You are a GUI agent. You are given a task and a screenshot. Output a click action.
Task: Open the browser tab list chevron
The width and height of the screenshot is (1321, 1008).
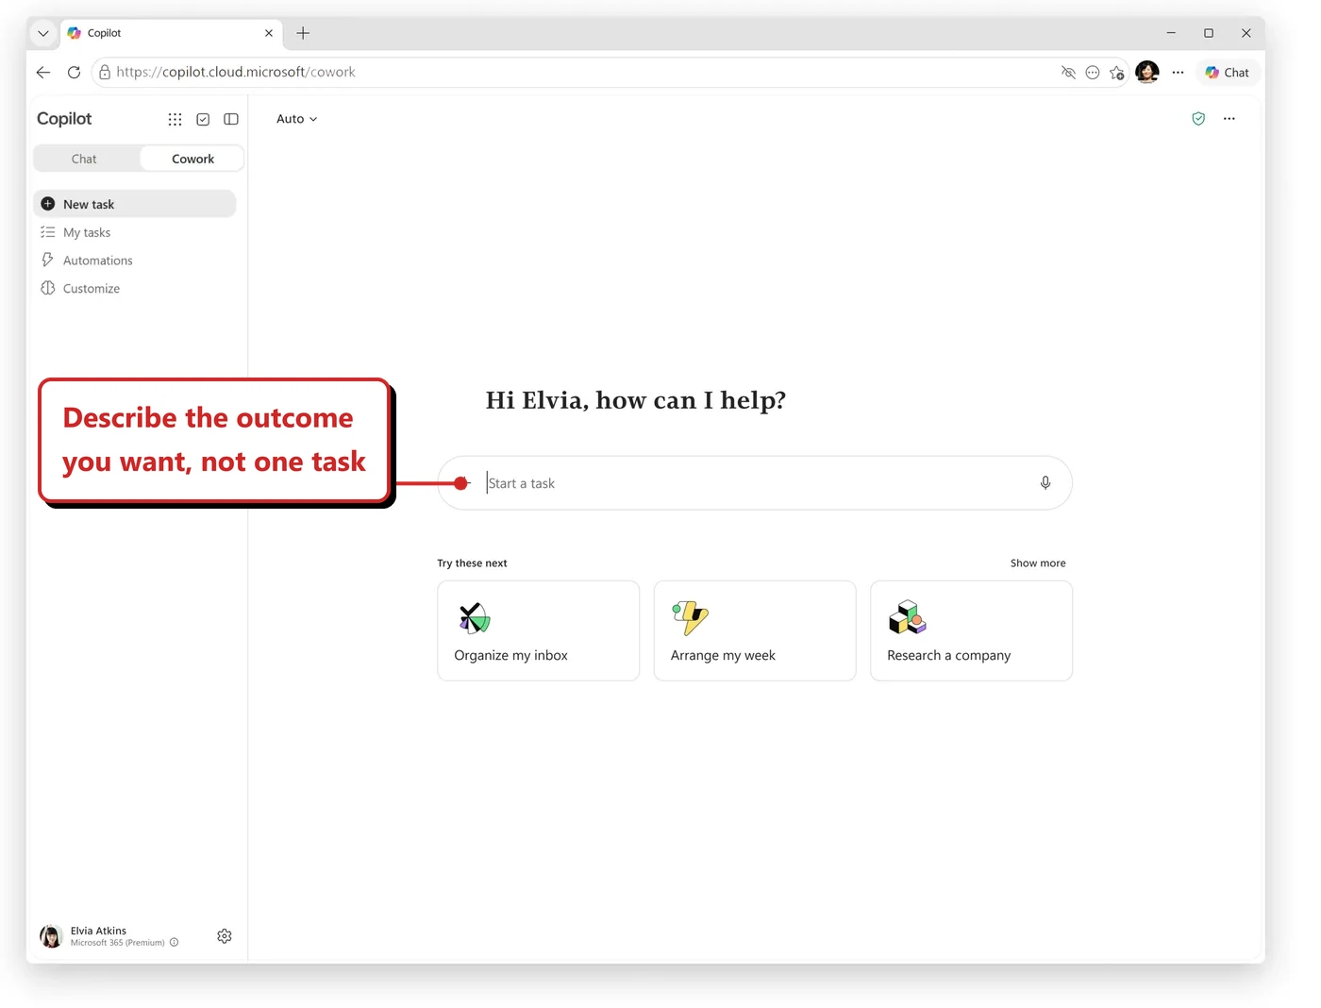pyautogui.click(x=43, y=33)
